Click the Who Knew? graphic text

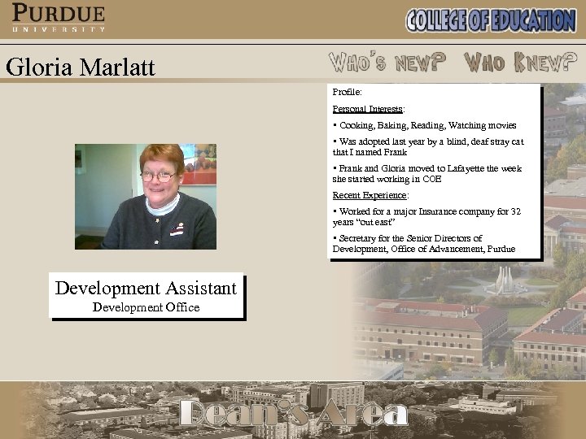click(521, 62)
